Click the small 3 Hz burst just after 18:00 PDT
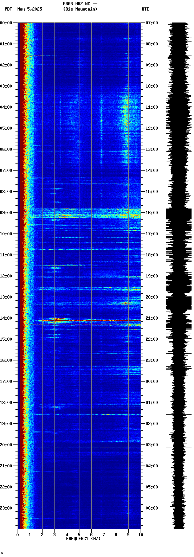This screenshot has width=194, height=557. click(x=54, y=406)
